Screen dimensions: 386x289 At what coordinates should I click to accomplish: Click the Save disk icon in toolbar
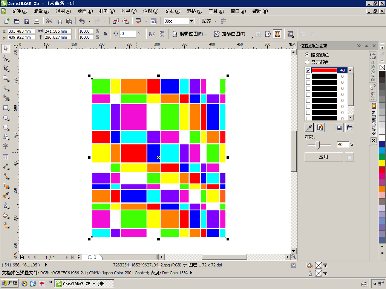point(27,21)
